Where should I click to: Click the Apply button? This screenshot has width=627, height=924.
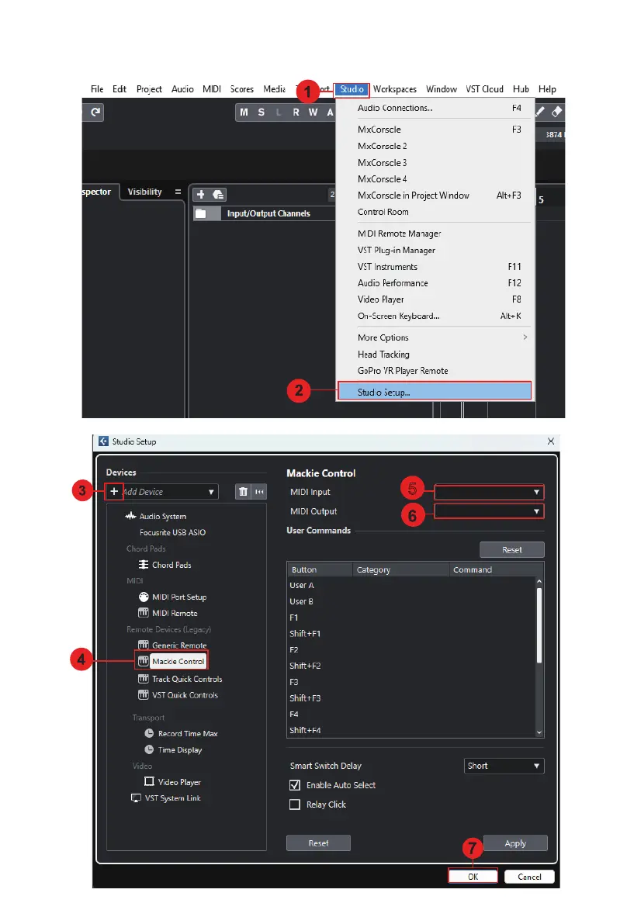pyautogui.click(x=515, y=843)
